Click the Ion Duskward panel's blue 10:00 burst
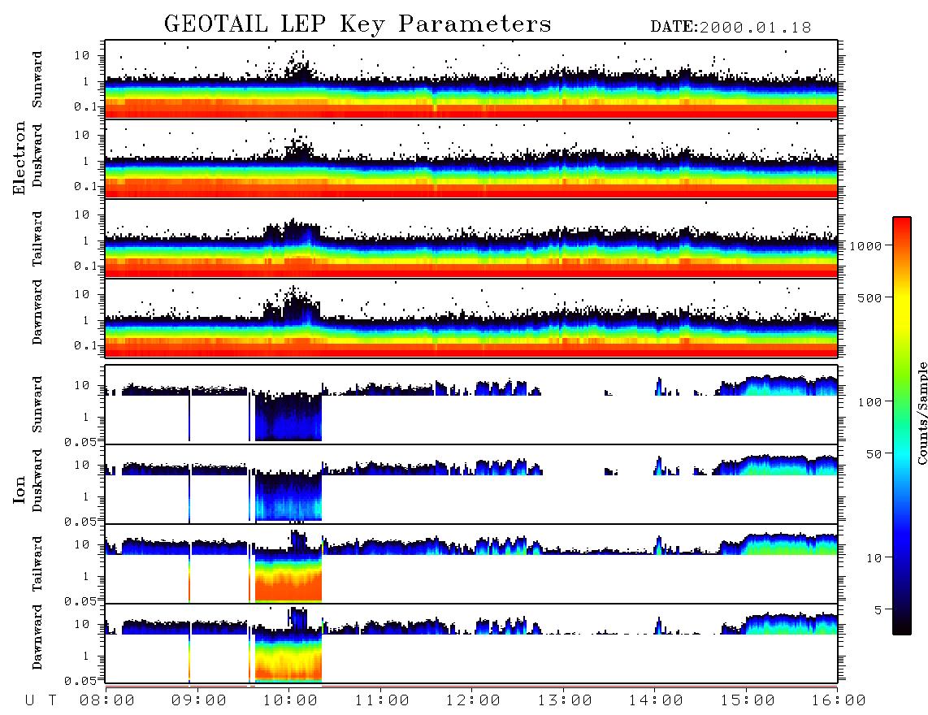Image resolution: width=928 pixels, height=715 pixels. [x=288, y=497]
